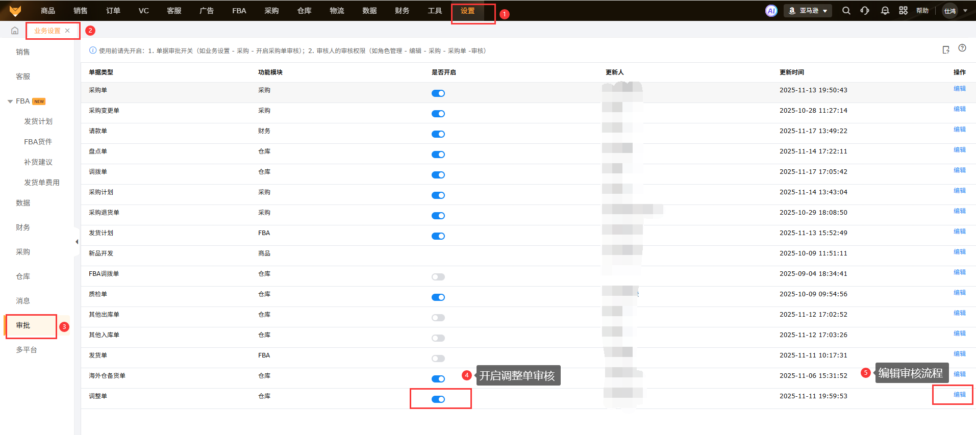Click the 新品开发 row name
The height and width of the screenshot is (435, 976).
(x=101, y=253)
